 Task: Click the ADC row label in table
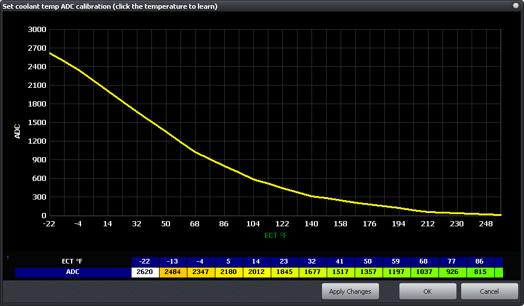click(x=73, y=272)
